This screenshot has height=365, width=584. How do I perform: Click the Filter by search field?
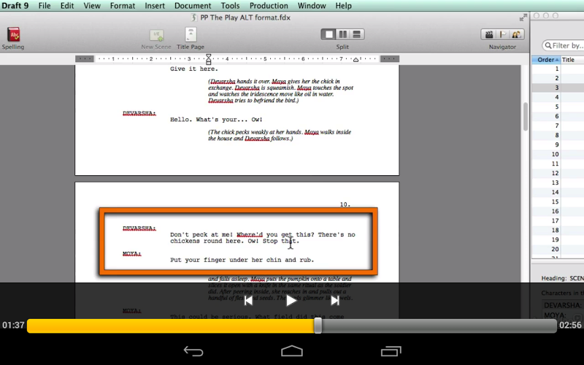pyautogui.click(x=564, y=45)
